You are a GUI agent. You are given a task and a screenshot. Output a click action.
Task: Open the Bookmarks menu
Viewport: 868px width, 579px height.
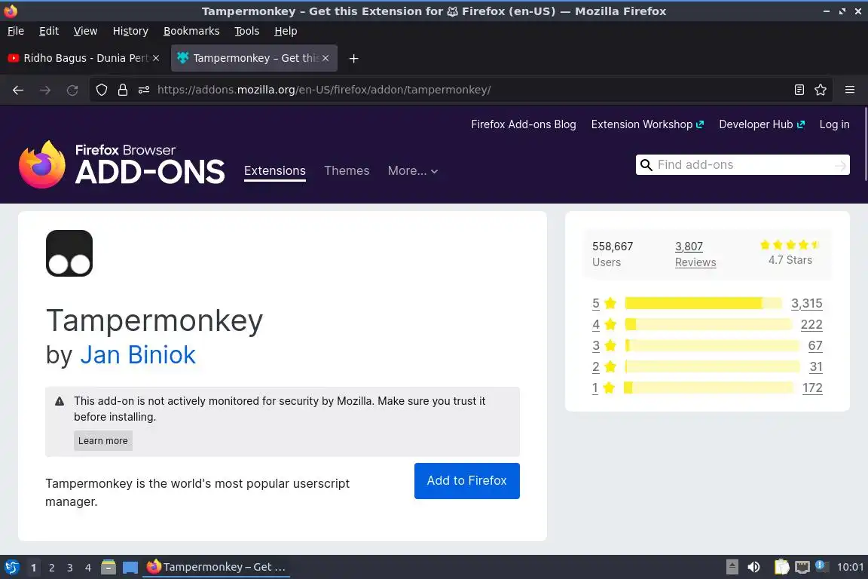pos(191,31)
